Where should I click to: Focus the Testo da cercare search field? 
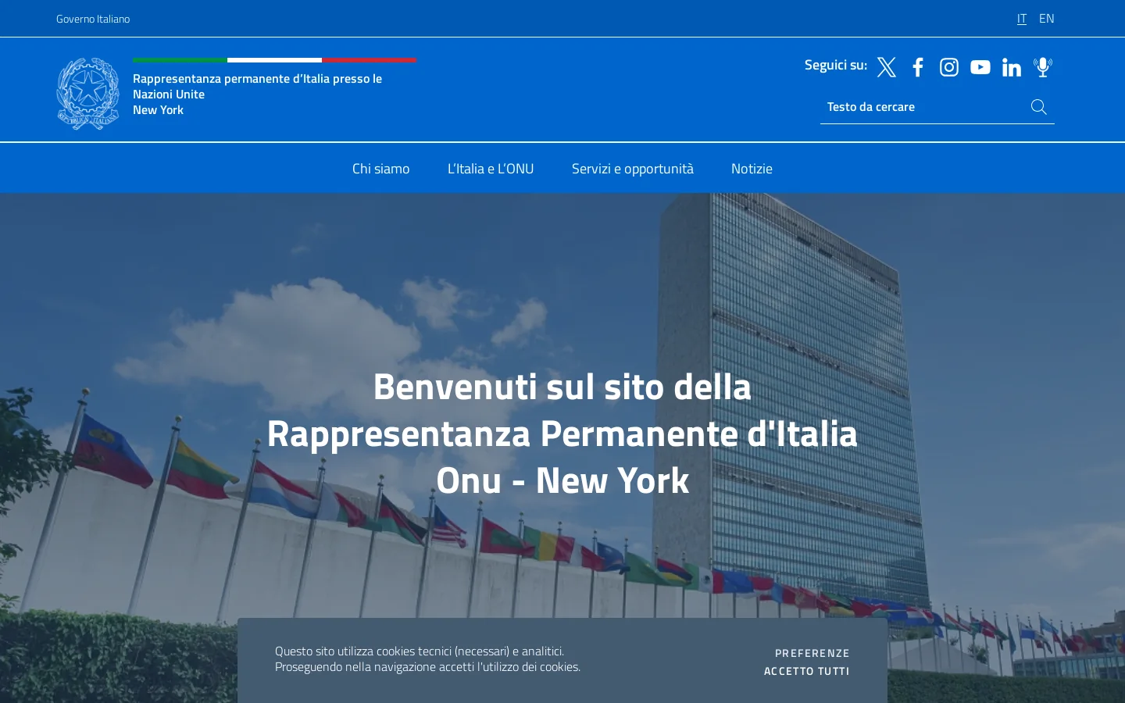click(926, 107)
